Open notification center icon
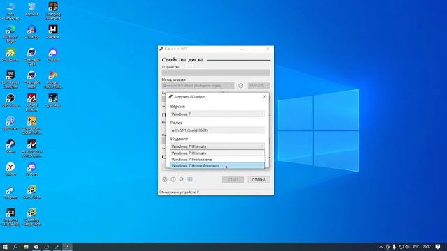The width and height of the screenshot is (447, 251). [438, 247]
